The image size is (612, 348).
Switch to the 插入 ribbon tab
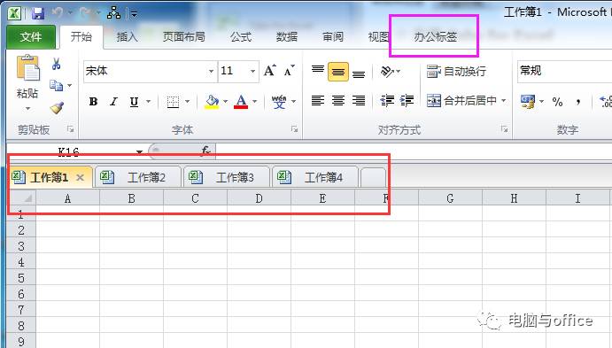pos(128,37)
